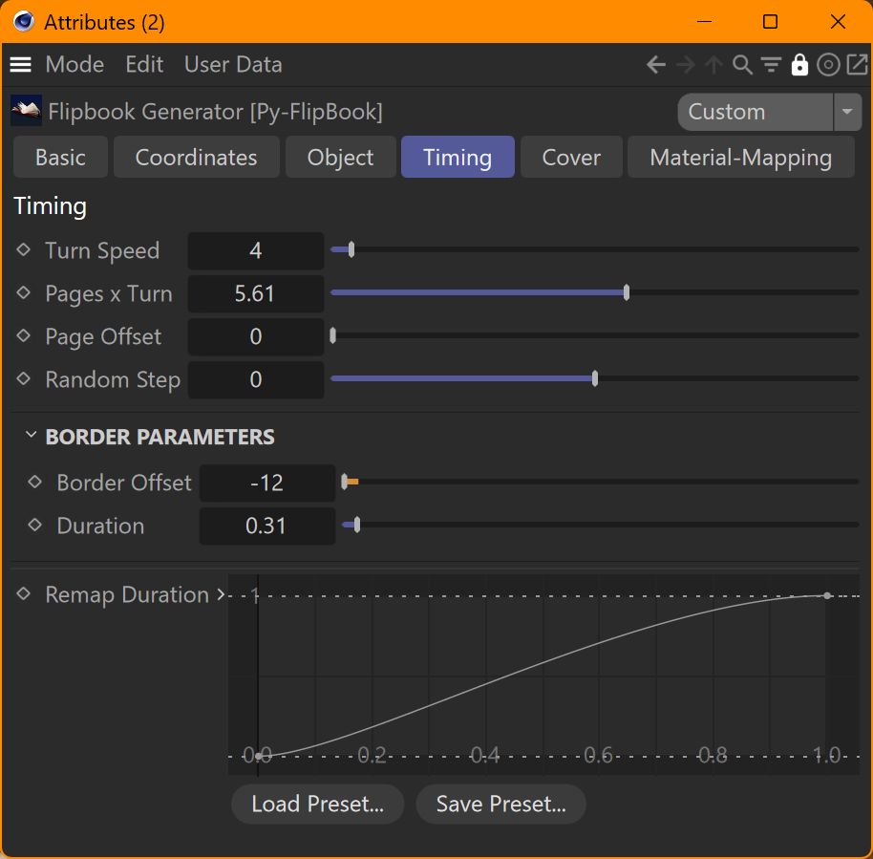Click the Load Preset... button
The width and height of the screenshot is (873, 859).
(x=317, y=804)
